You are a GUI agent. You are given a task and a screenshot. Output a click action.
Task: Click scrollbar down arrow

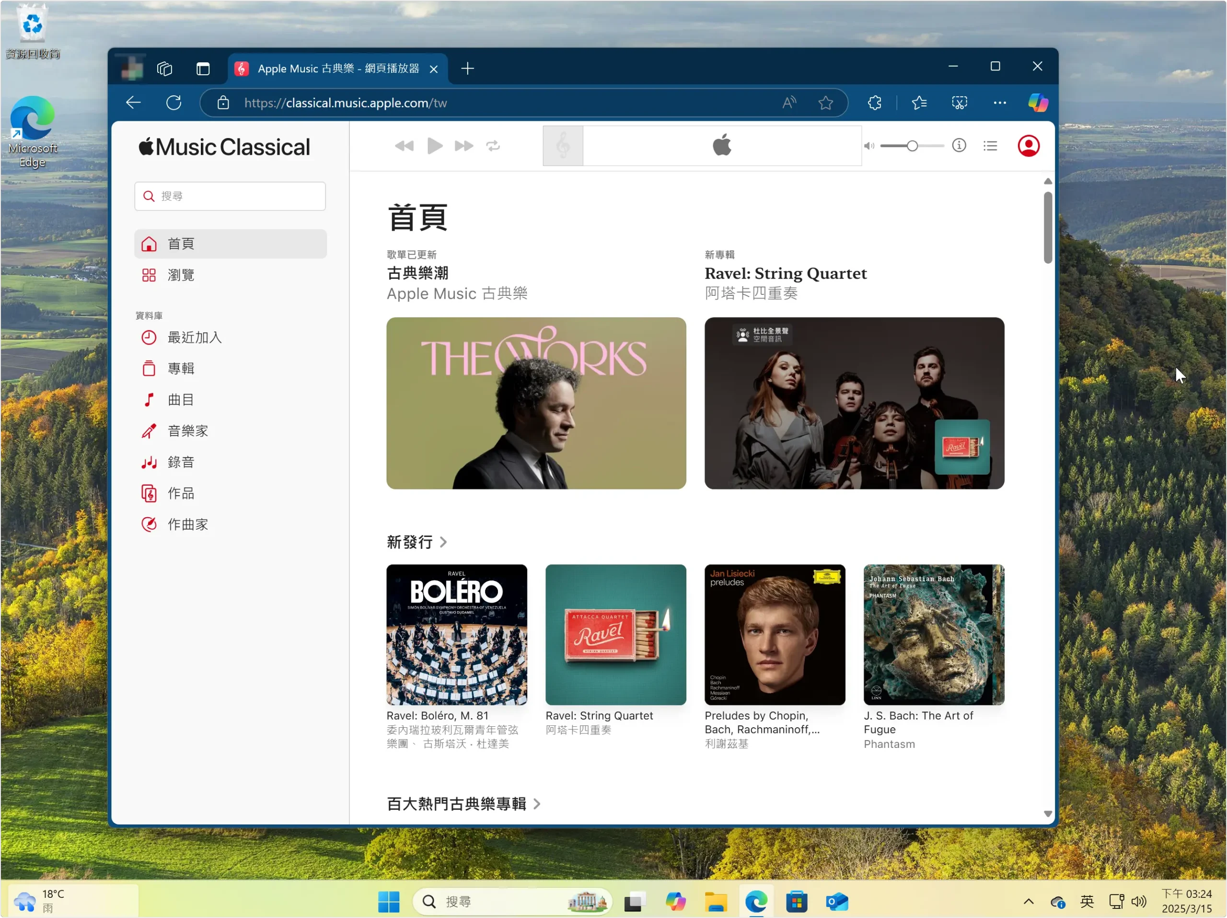tap(1047, 813)
